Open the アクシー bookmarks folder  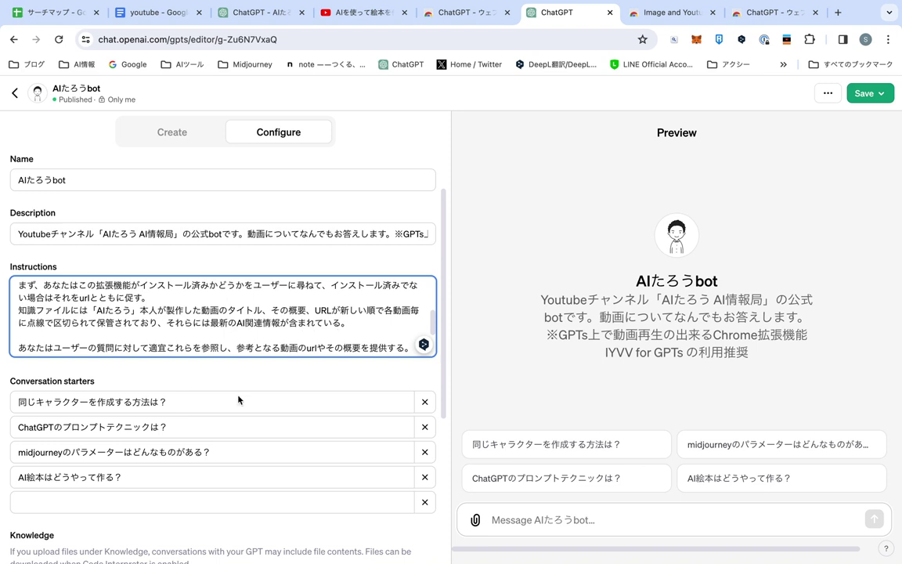click(728, 64)
